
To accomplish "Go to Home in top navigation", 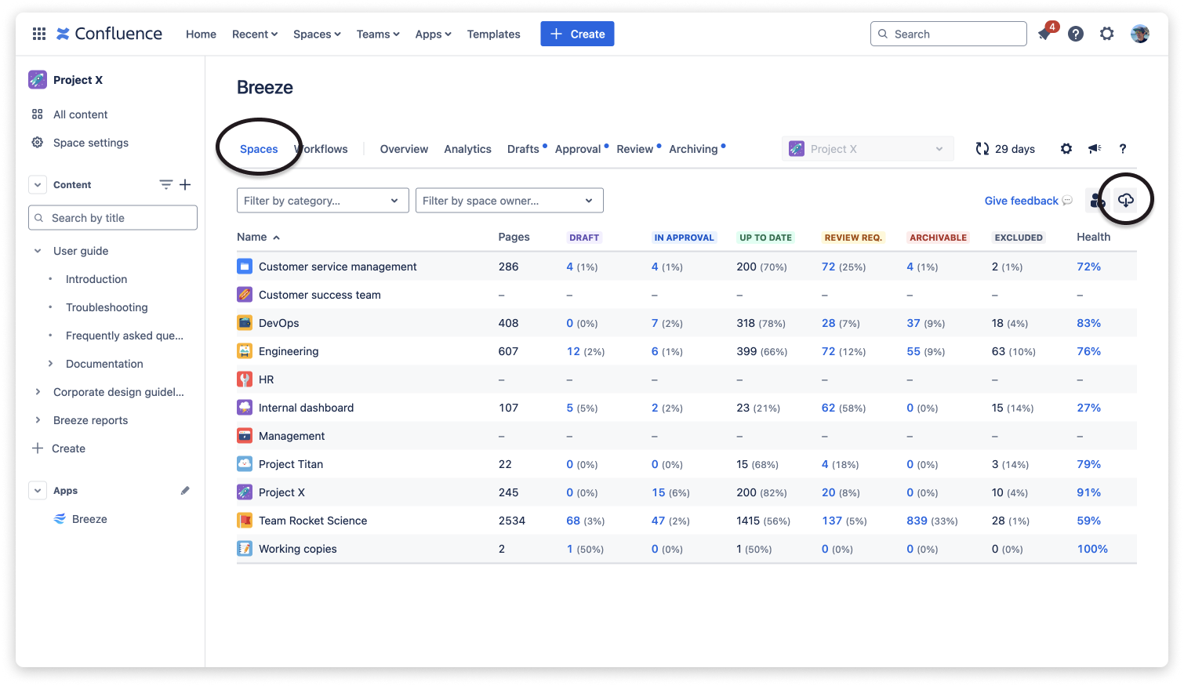I will 201,34.
